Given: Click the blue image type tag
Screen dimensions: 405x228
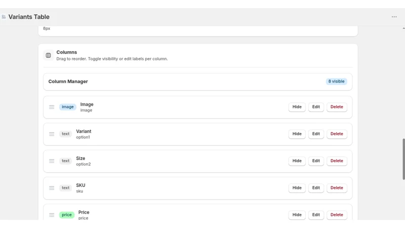Looking at the screenshot, I should click(x=68, y=107).
